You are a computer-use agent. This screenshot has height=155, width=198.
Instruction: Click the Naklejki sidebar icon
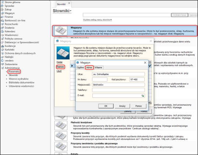point(2,57)
